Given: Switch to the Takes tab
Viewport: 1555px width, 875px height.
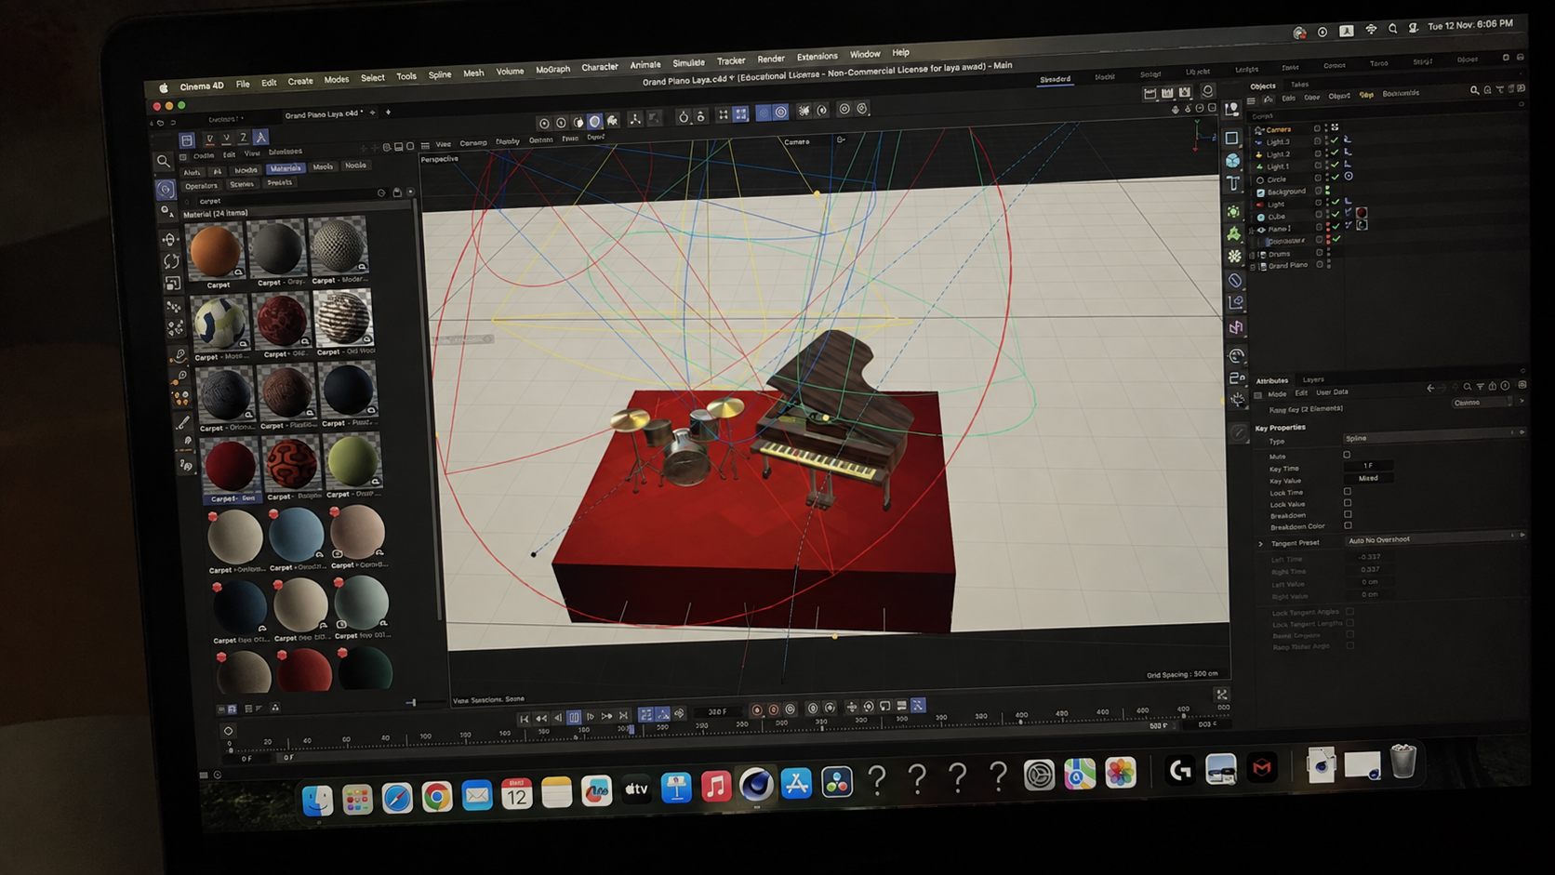Looking at the screenshot, I should click(1299, 85).
